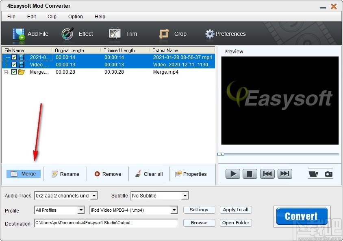This screenshot has width=343, height=241.
Task: Select the Trim tool icon
Action: 114,34
